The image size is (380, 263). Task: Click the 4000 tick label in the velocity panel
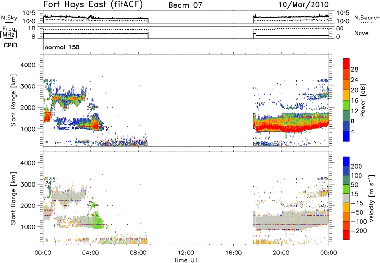click(28, 163)
